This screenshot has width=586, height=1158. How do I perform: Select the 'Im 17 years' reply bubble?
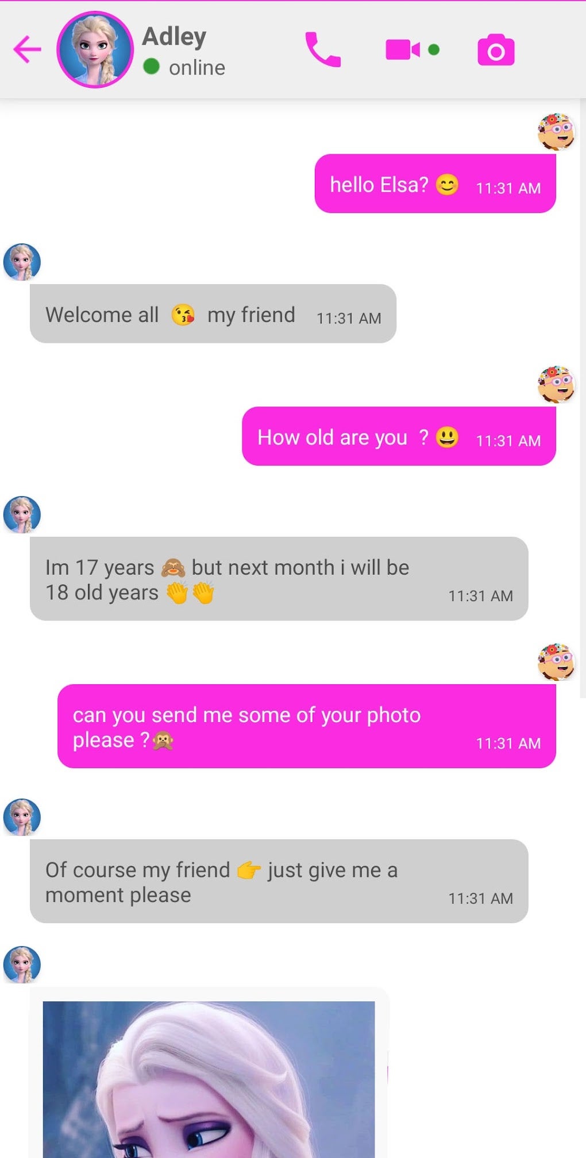click(x=279, y=579)
